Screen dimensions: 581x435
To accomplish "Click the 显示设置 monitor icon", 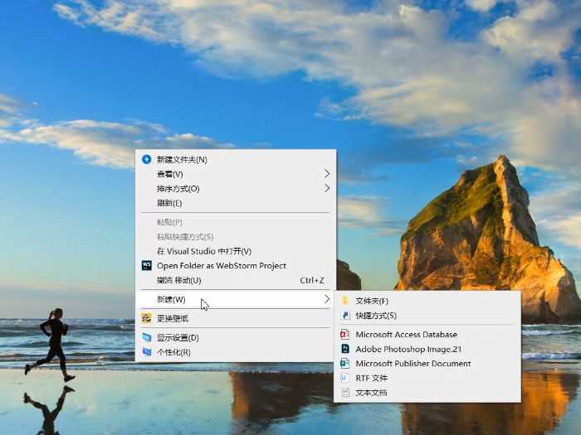I will tap(147, 338).
